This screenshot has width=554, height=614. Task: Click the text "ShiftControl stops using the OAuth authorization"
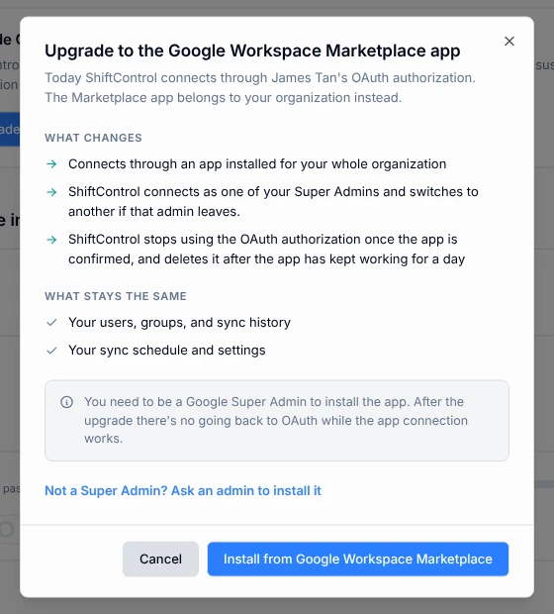pos(267,249)
